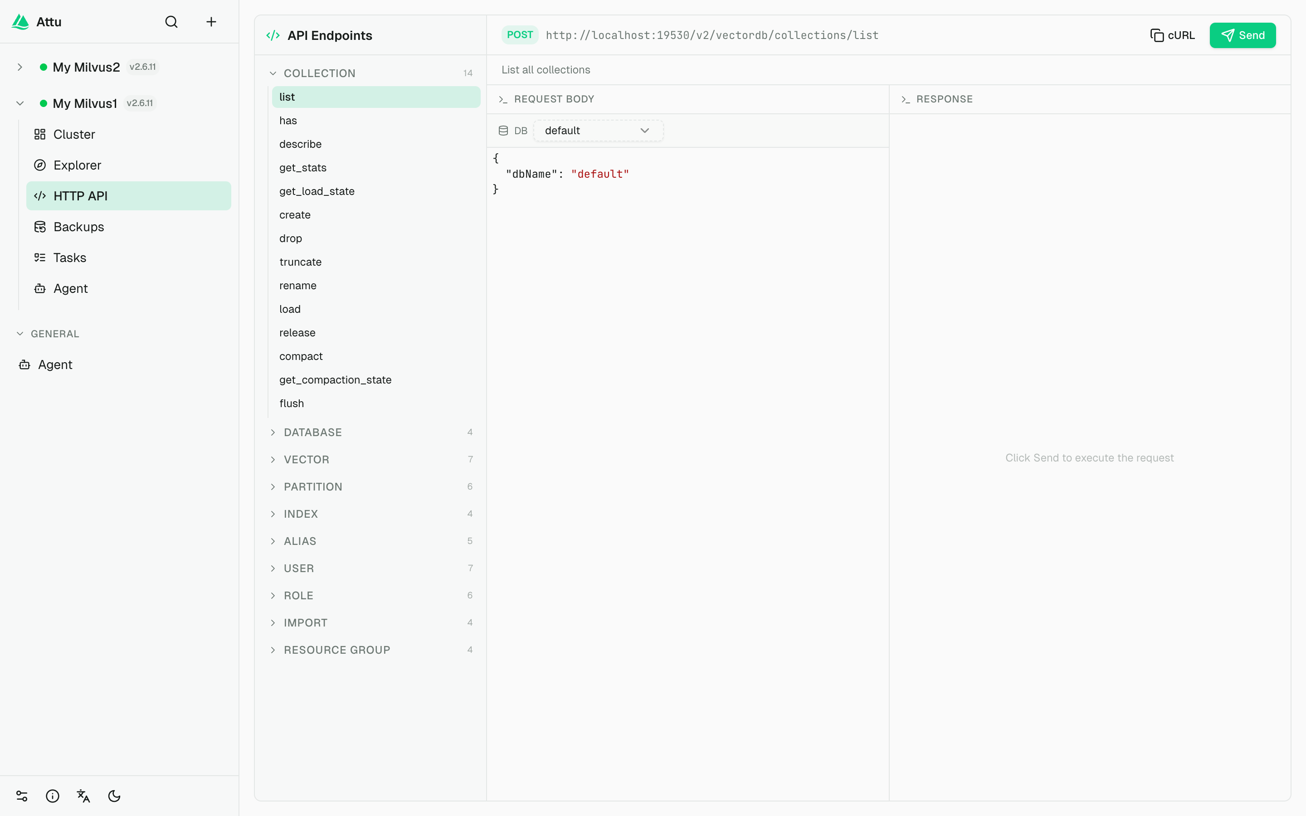
Task: Click My Milvus1 green status dot
Action: coord(43,103)
